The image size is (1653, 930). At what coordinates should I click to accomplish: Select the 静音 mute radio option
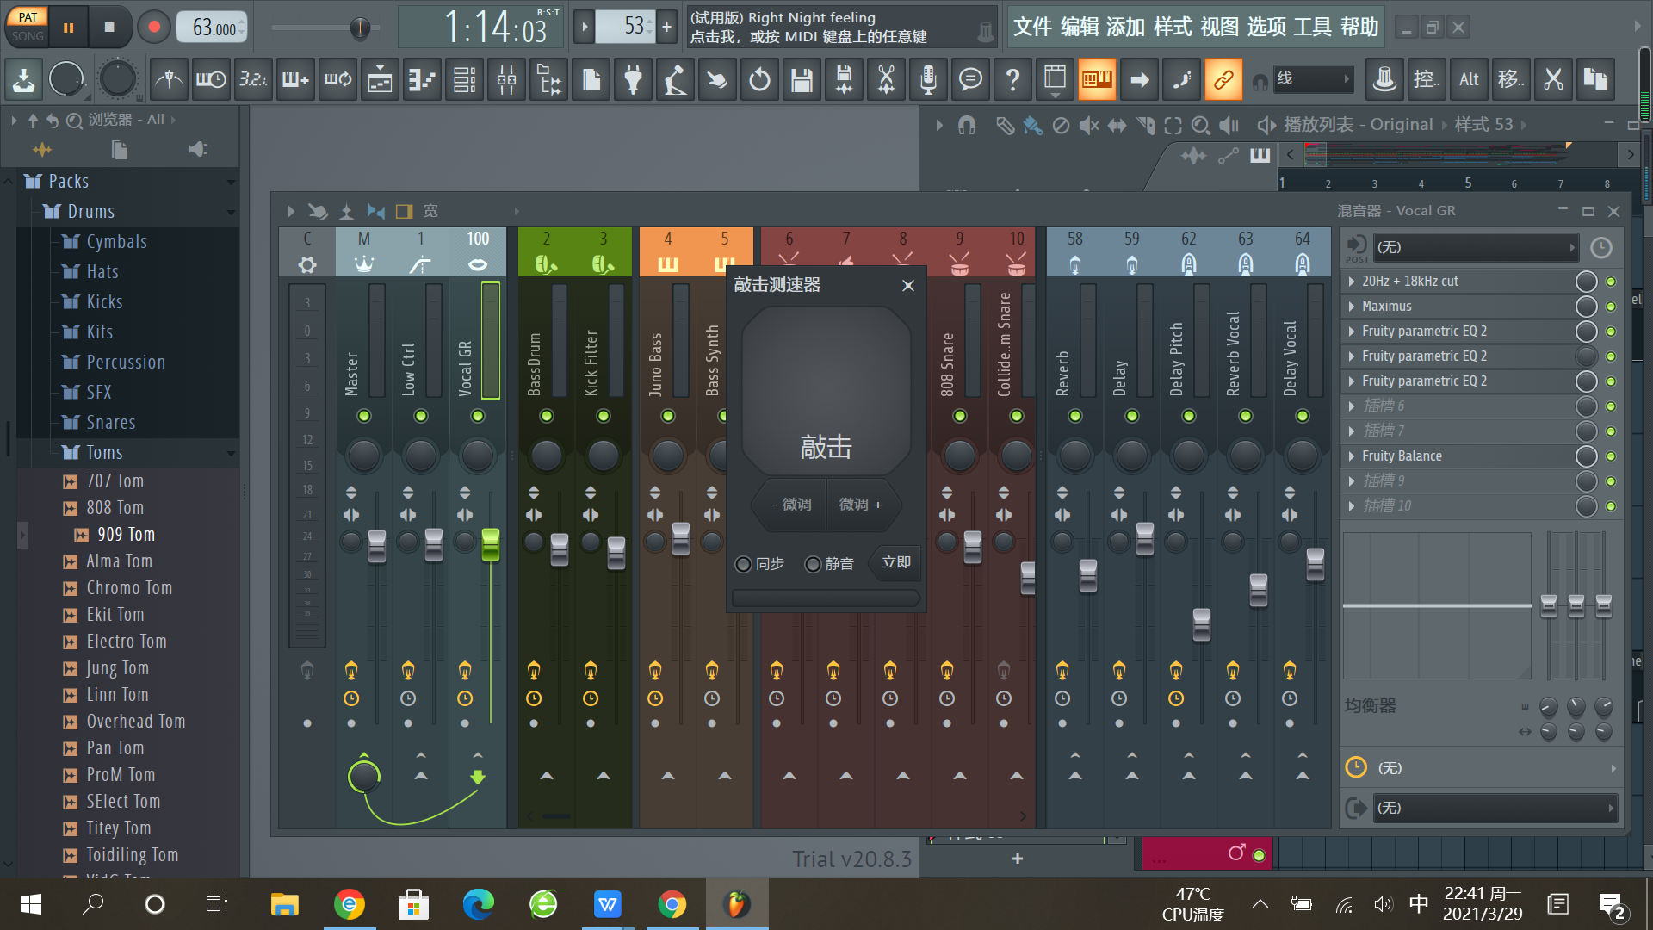pyautogui.click(x=813, y=564)
